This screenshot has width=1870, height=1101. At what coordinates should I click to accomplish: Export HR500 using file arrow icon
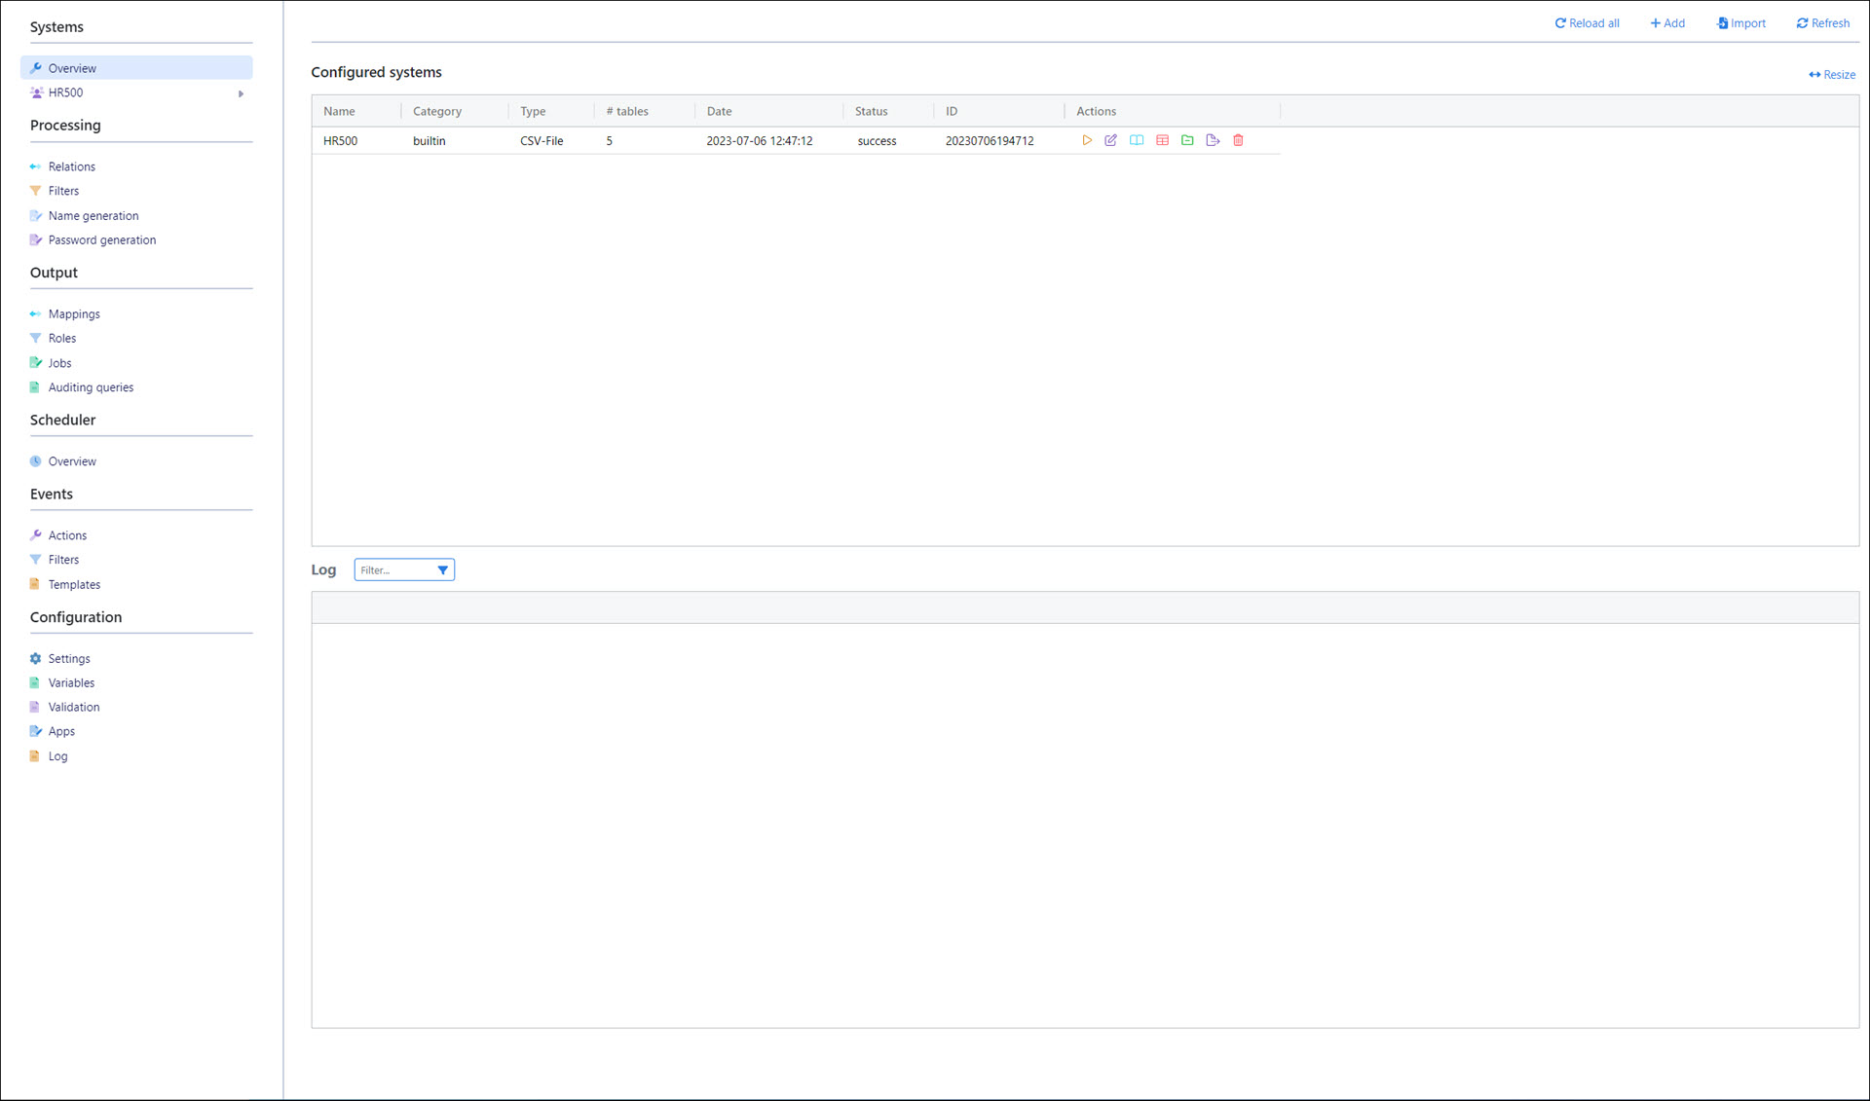coord(1213,140)
